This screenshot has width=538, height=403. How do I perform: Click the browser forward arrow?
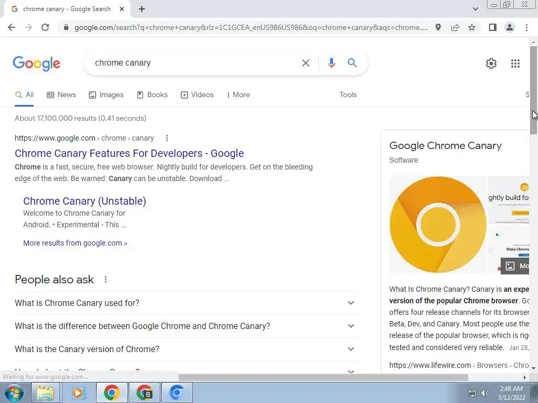pyautogui.click(x=28, y=27)
